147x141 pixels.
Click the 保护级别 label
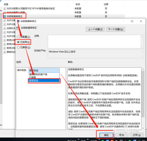22,70
